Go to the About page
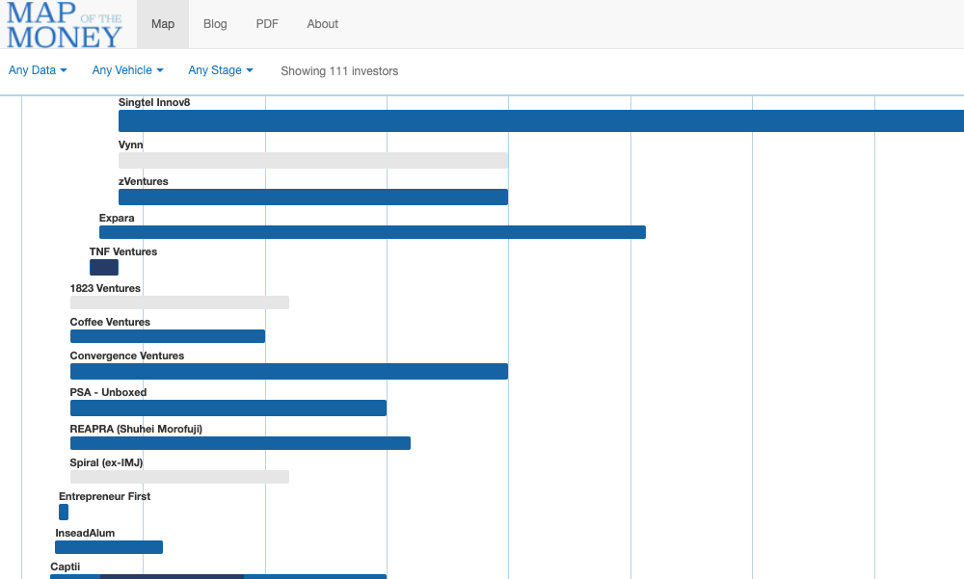The width and height of the screenshot is (964, 579). coord(323,24)
